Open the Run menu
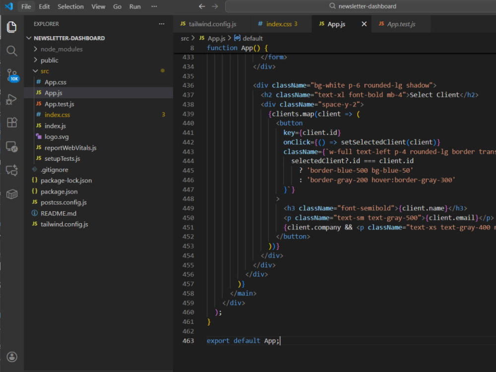496x372 pixels. click(x=135, y=6)
